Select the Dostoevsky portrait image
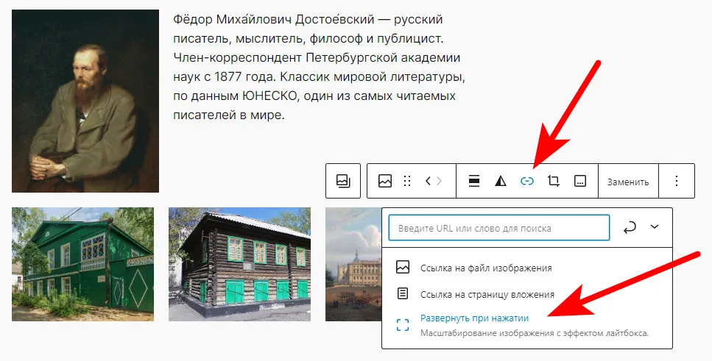The image size is (712, 361). point(85,101)
